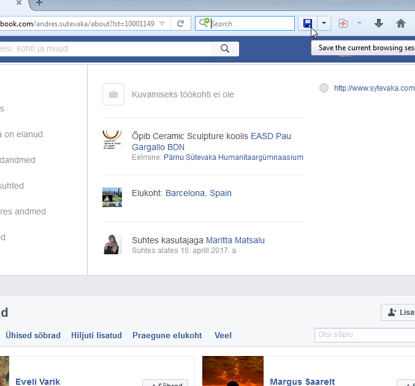Screen dimensions: 415x386
Task: Click Maritta Matsalu profile picture
Action: 112,244
